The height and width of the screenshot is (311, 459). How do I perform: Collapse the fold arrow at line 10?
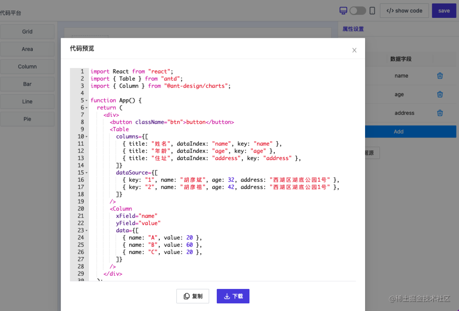[87, 137]
